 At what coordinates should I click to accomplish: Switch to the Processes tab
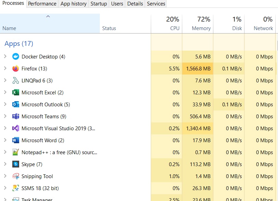[13, 3]
